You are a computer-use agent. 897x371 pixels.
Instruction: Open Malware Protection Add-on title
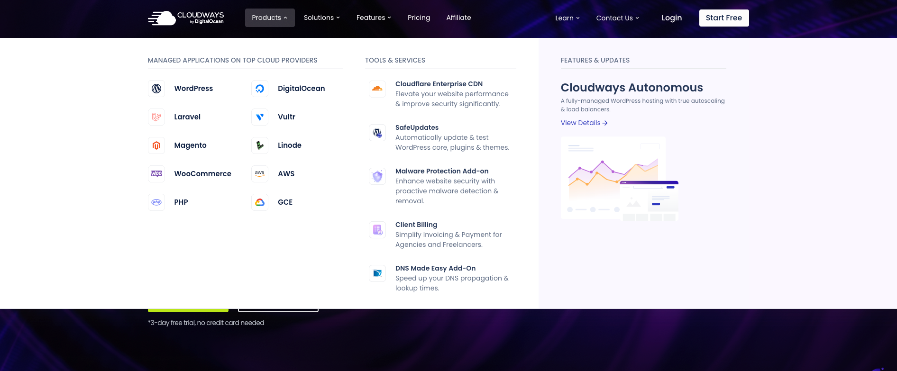click(442, 171)
